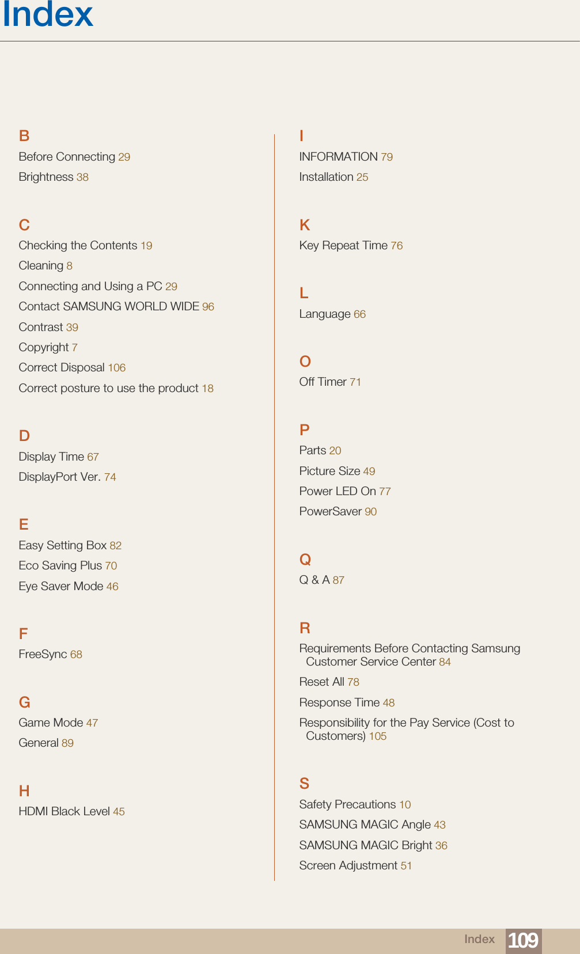This screenshot has width=580, height=954.
Task: Open the DisplayPort Ver. entry
Action: [67, 477]
